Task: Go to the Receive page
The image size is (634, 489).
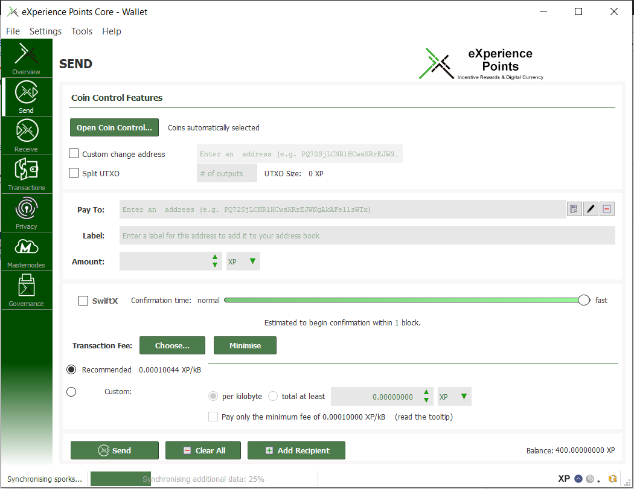Action: point(27,136)
